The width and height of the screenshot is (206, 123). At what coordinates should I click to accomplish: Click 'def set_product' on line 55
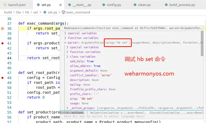[x=39, y=112]
